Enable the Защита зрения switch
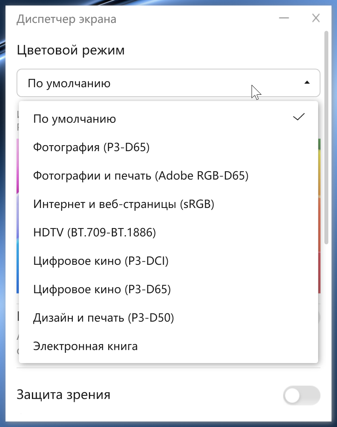Screen dimensions: 337x427 (x=302, y=395)
